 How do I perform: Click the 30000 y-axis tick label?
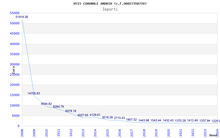pyautogui.click(x=15, y=64)
